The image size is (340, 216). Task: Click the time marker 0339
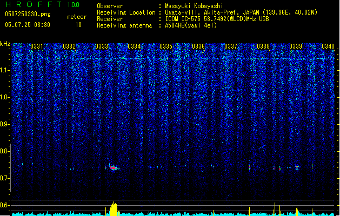(x=296, y=46)
